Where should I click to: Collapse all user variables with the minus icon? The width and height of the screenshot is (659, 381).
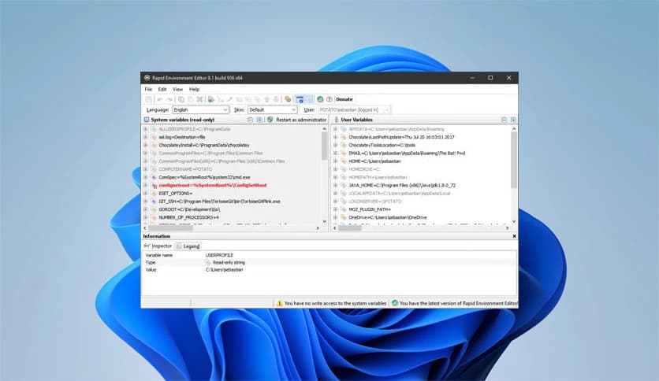point(504,120)
